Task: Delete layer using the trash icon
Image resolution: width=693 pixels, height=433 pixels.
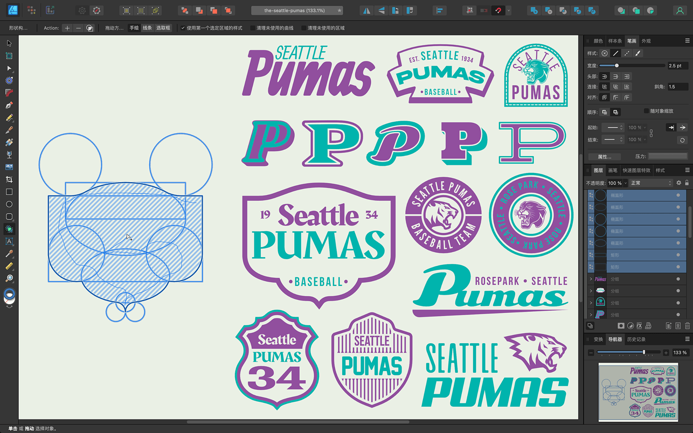Action: click(687, 326)
